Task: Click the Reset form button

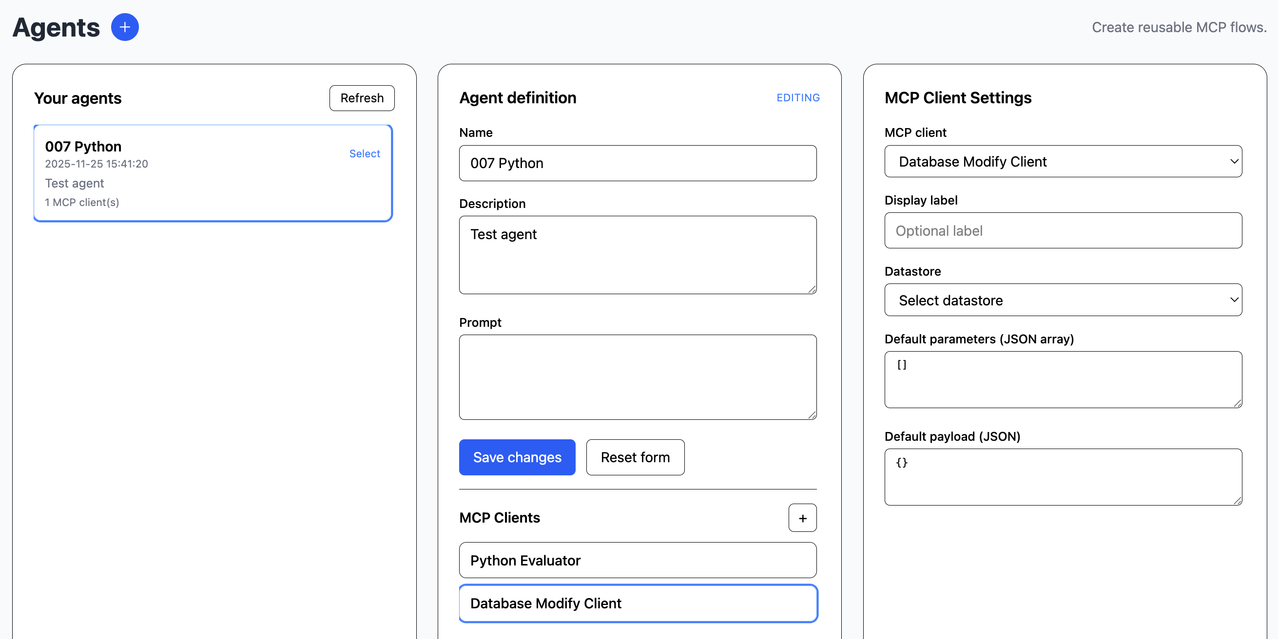Action: [x=635, y=457]
